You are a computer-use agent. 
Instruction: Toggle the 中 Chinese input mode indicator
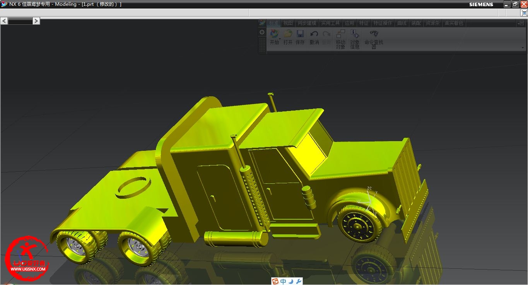[283, 281]
